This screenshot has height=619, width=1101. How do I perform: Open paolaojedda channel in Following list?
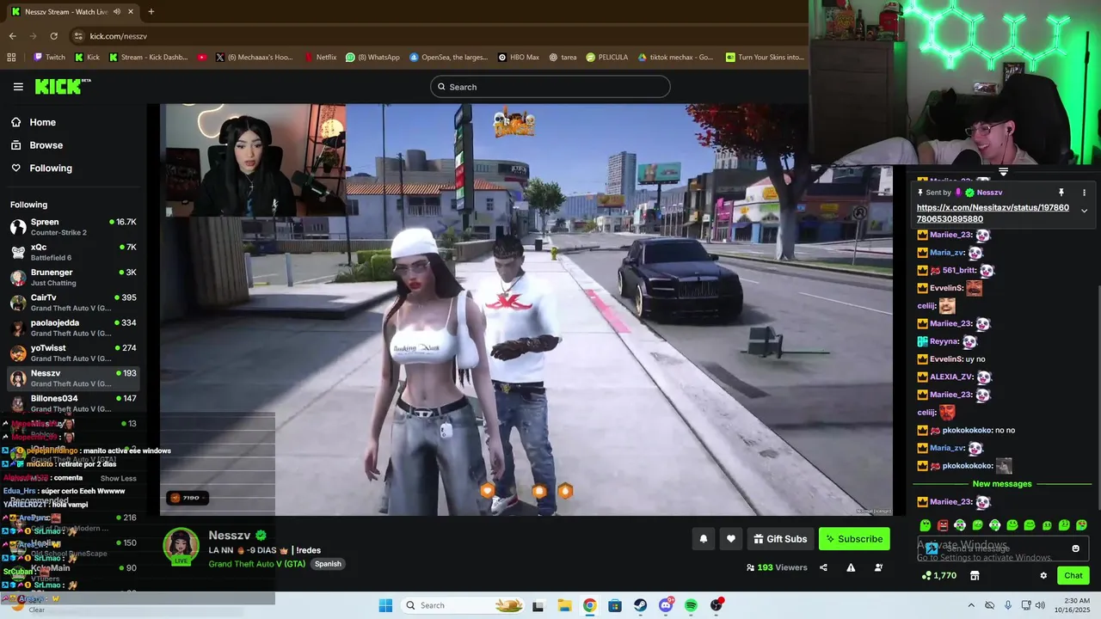[73, 328]
